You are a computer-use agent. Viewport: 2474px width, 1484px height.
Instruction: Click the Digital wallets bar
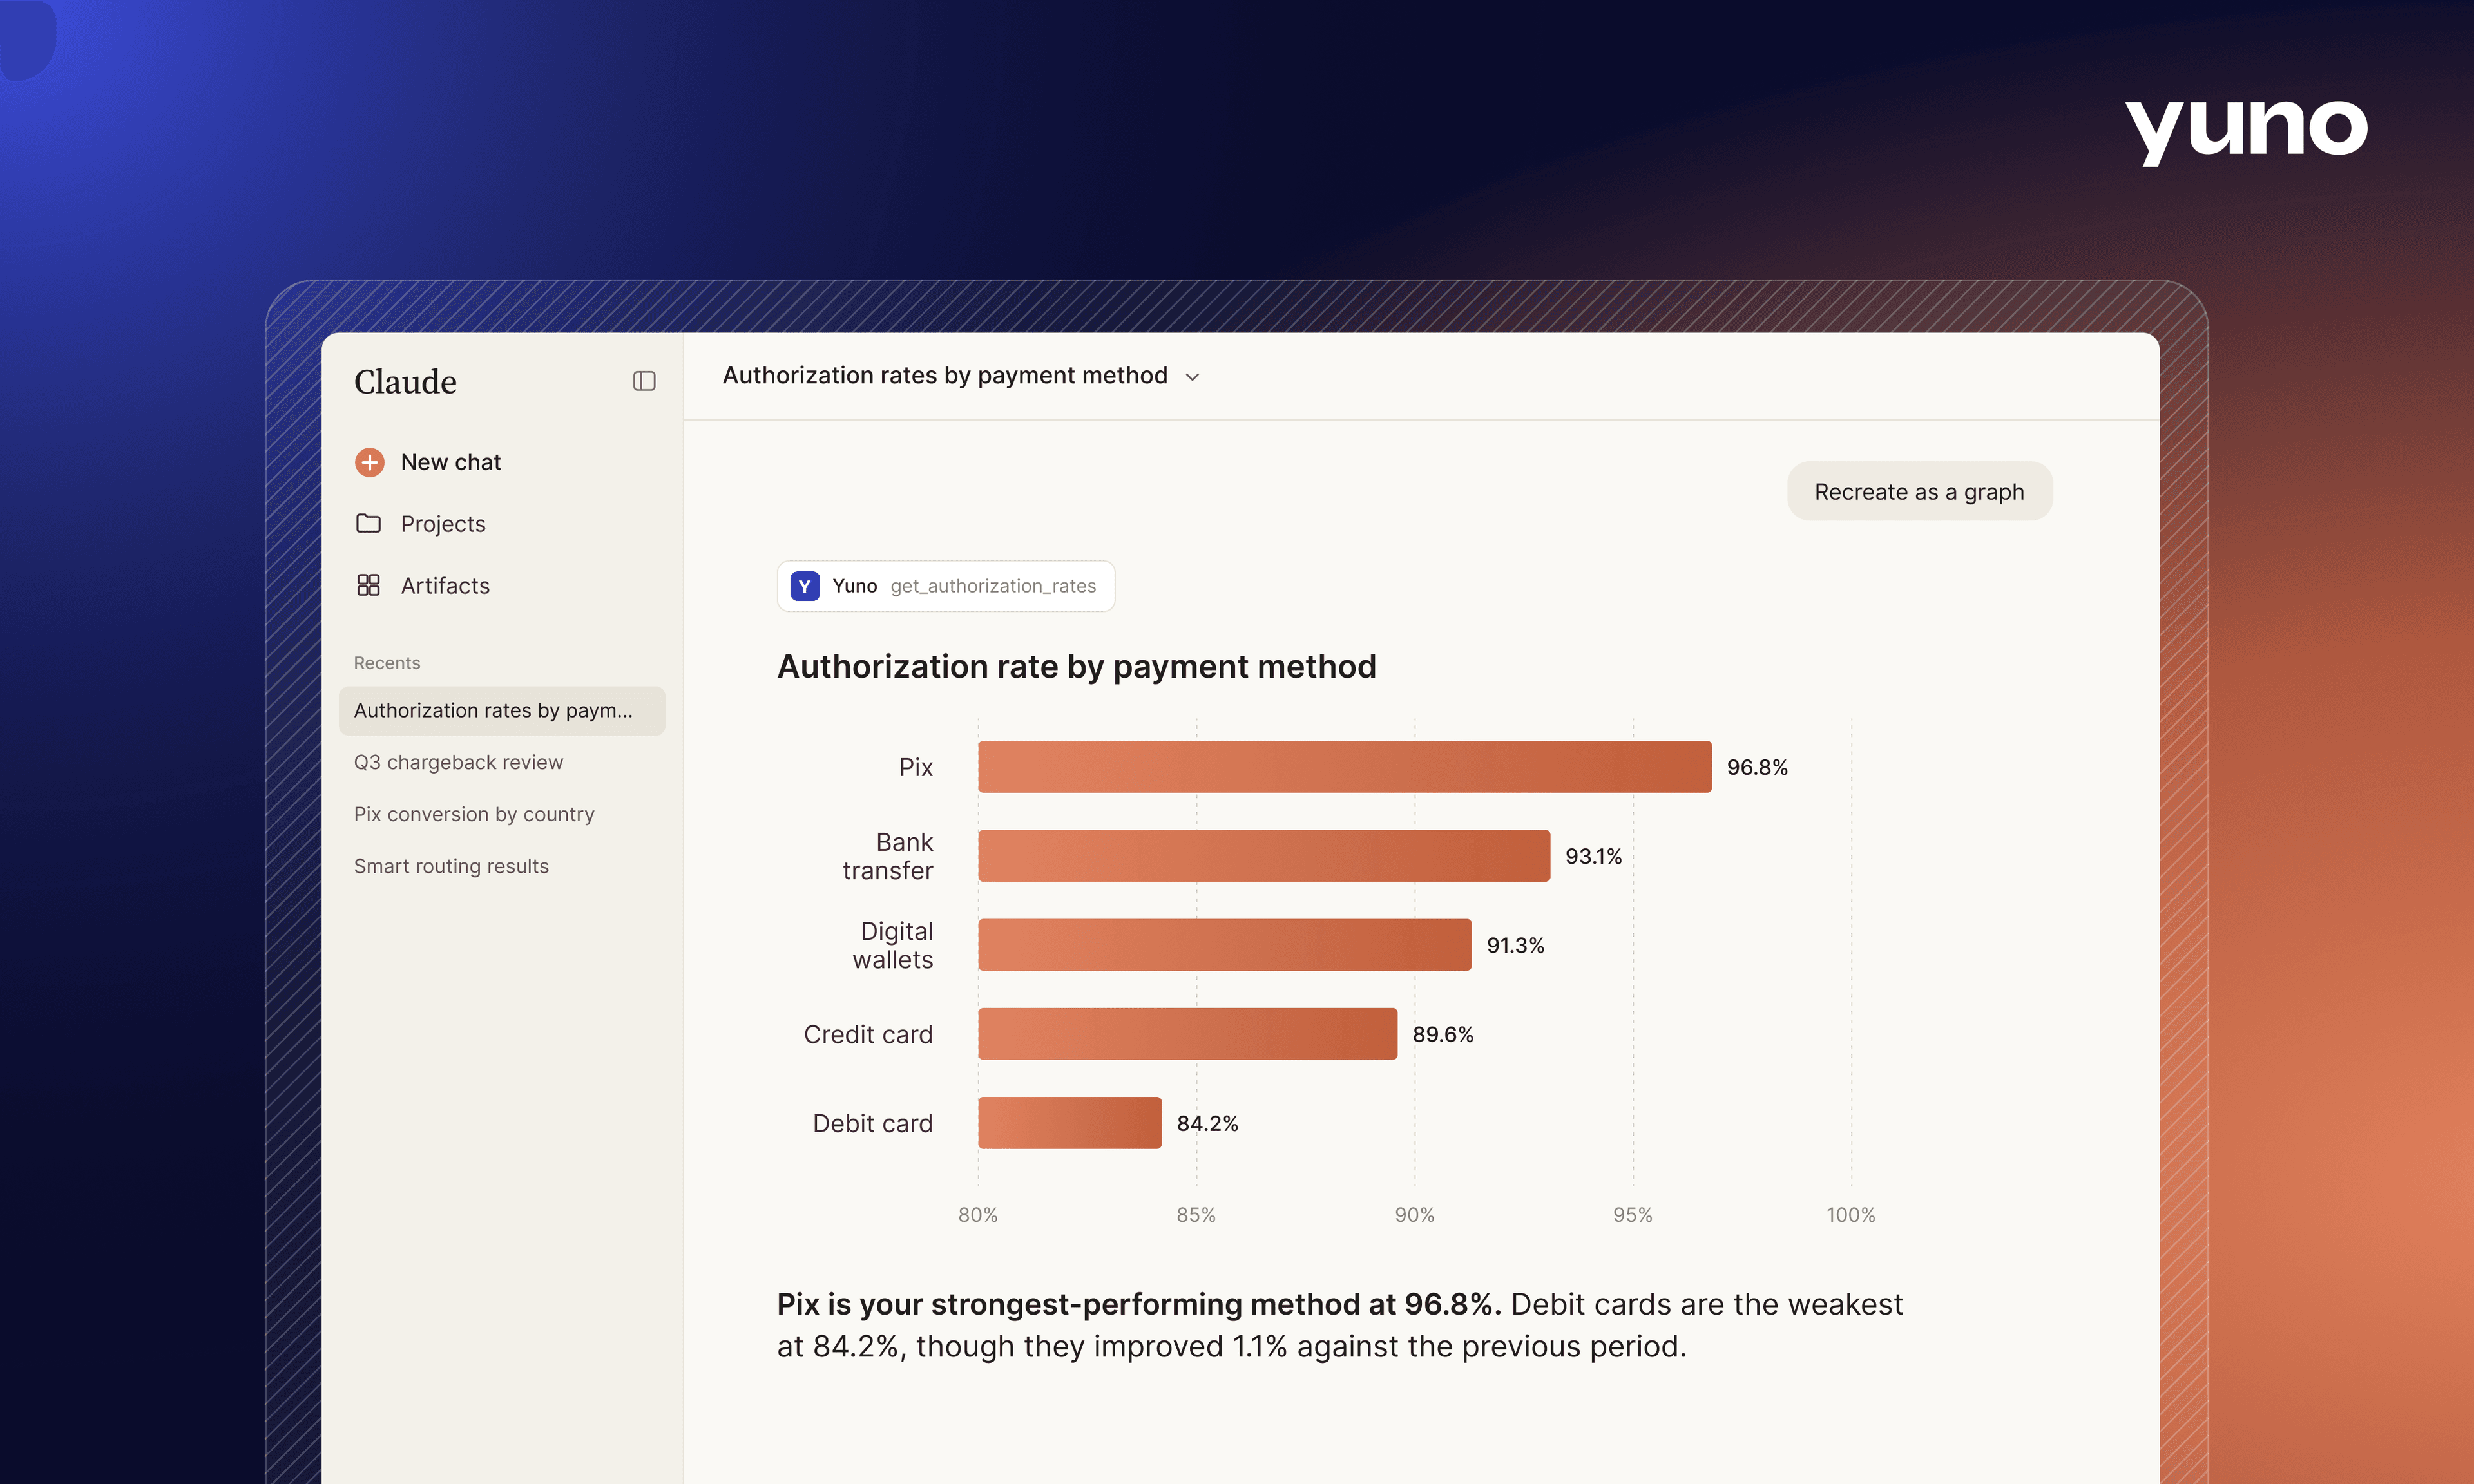click(x=1224, y=945)
